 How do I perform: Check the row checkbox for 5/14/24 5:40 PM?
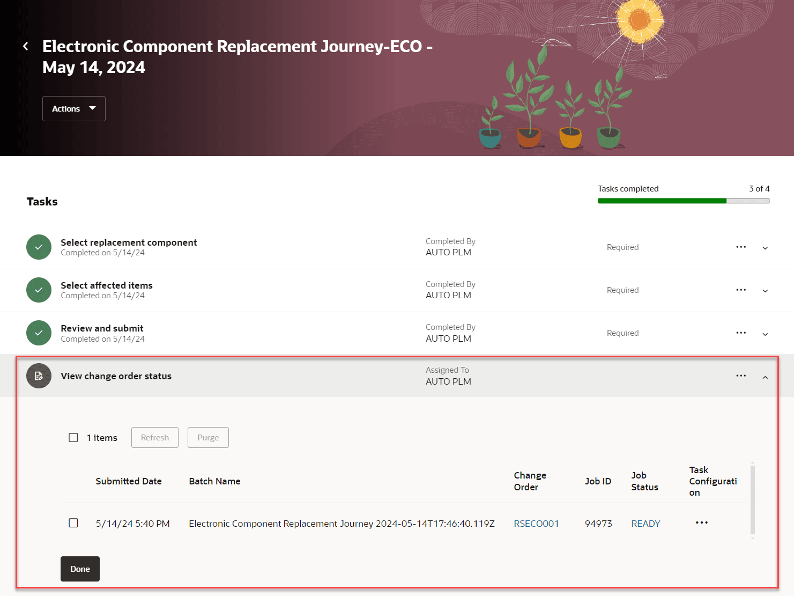coord(73,523)
